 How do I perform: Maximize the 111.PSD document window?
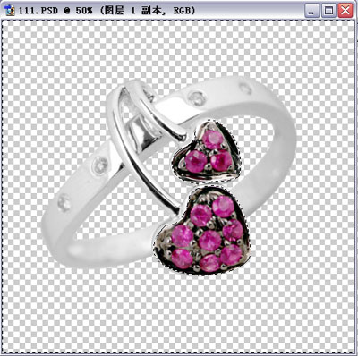[x=328, y=11]
